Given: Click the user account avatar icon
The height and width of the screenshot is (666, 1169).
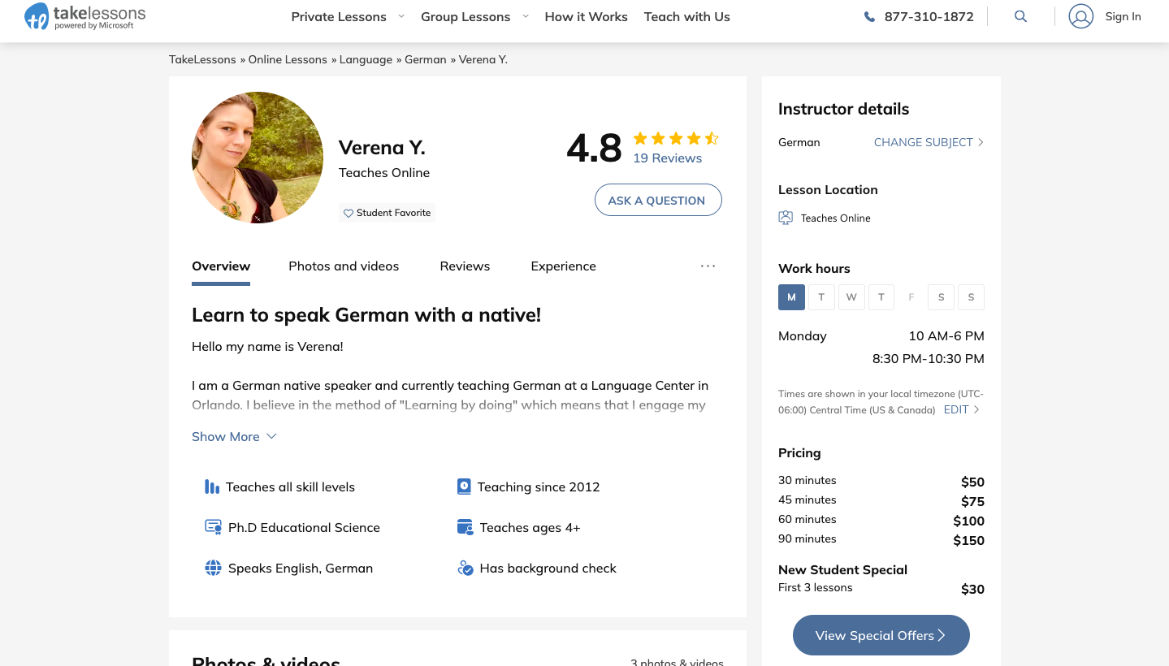Looking at the screenshot, I should pos(1080,16).
